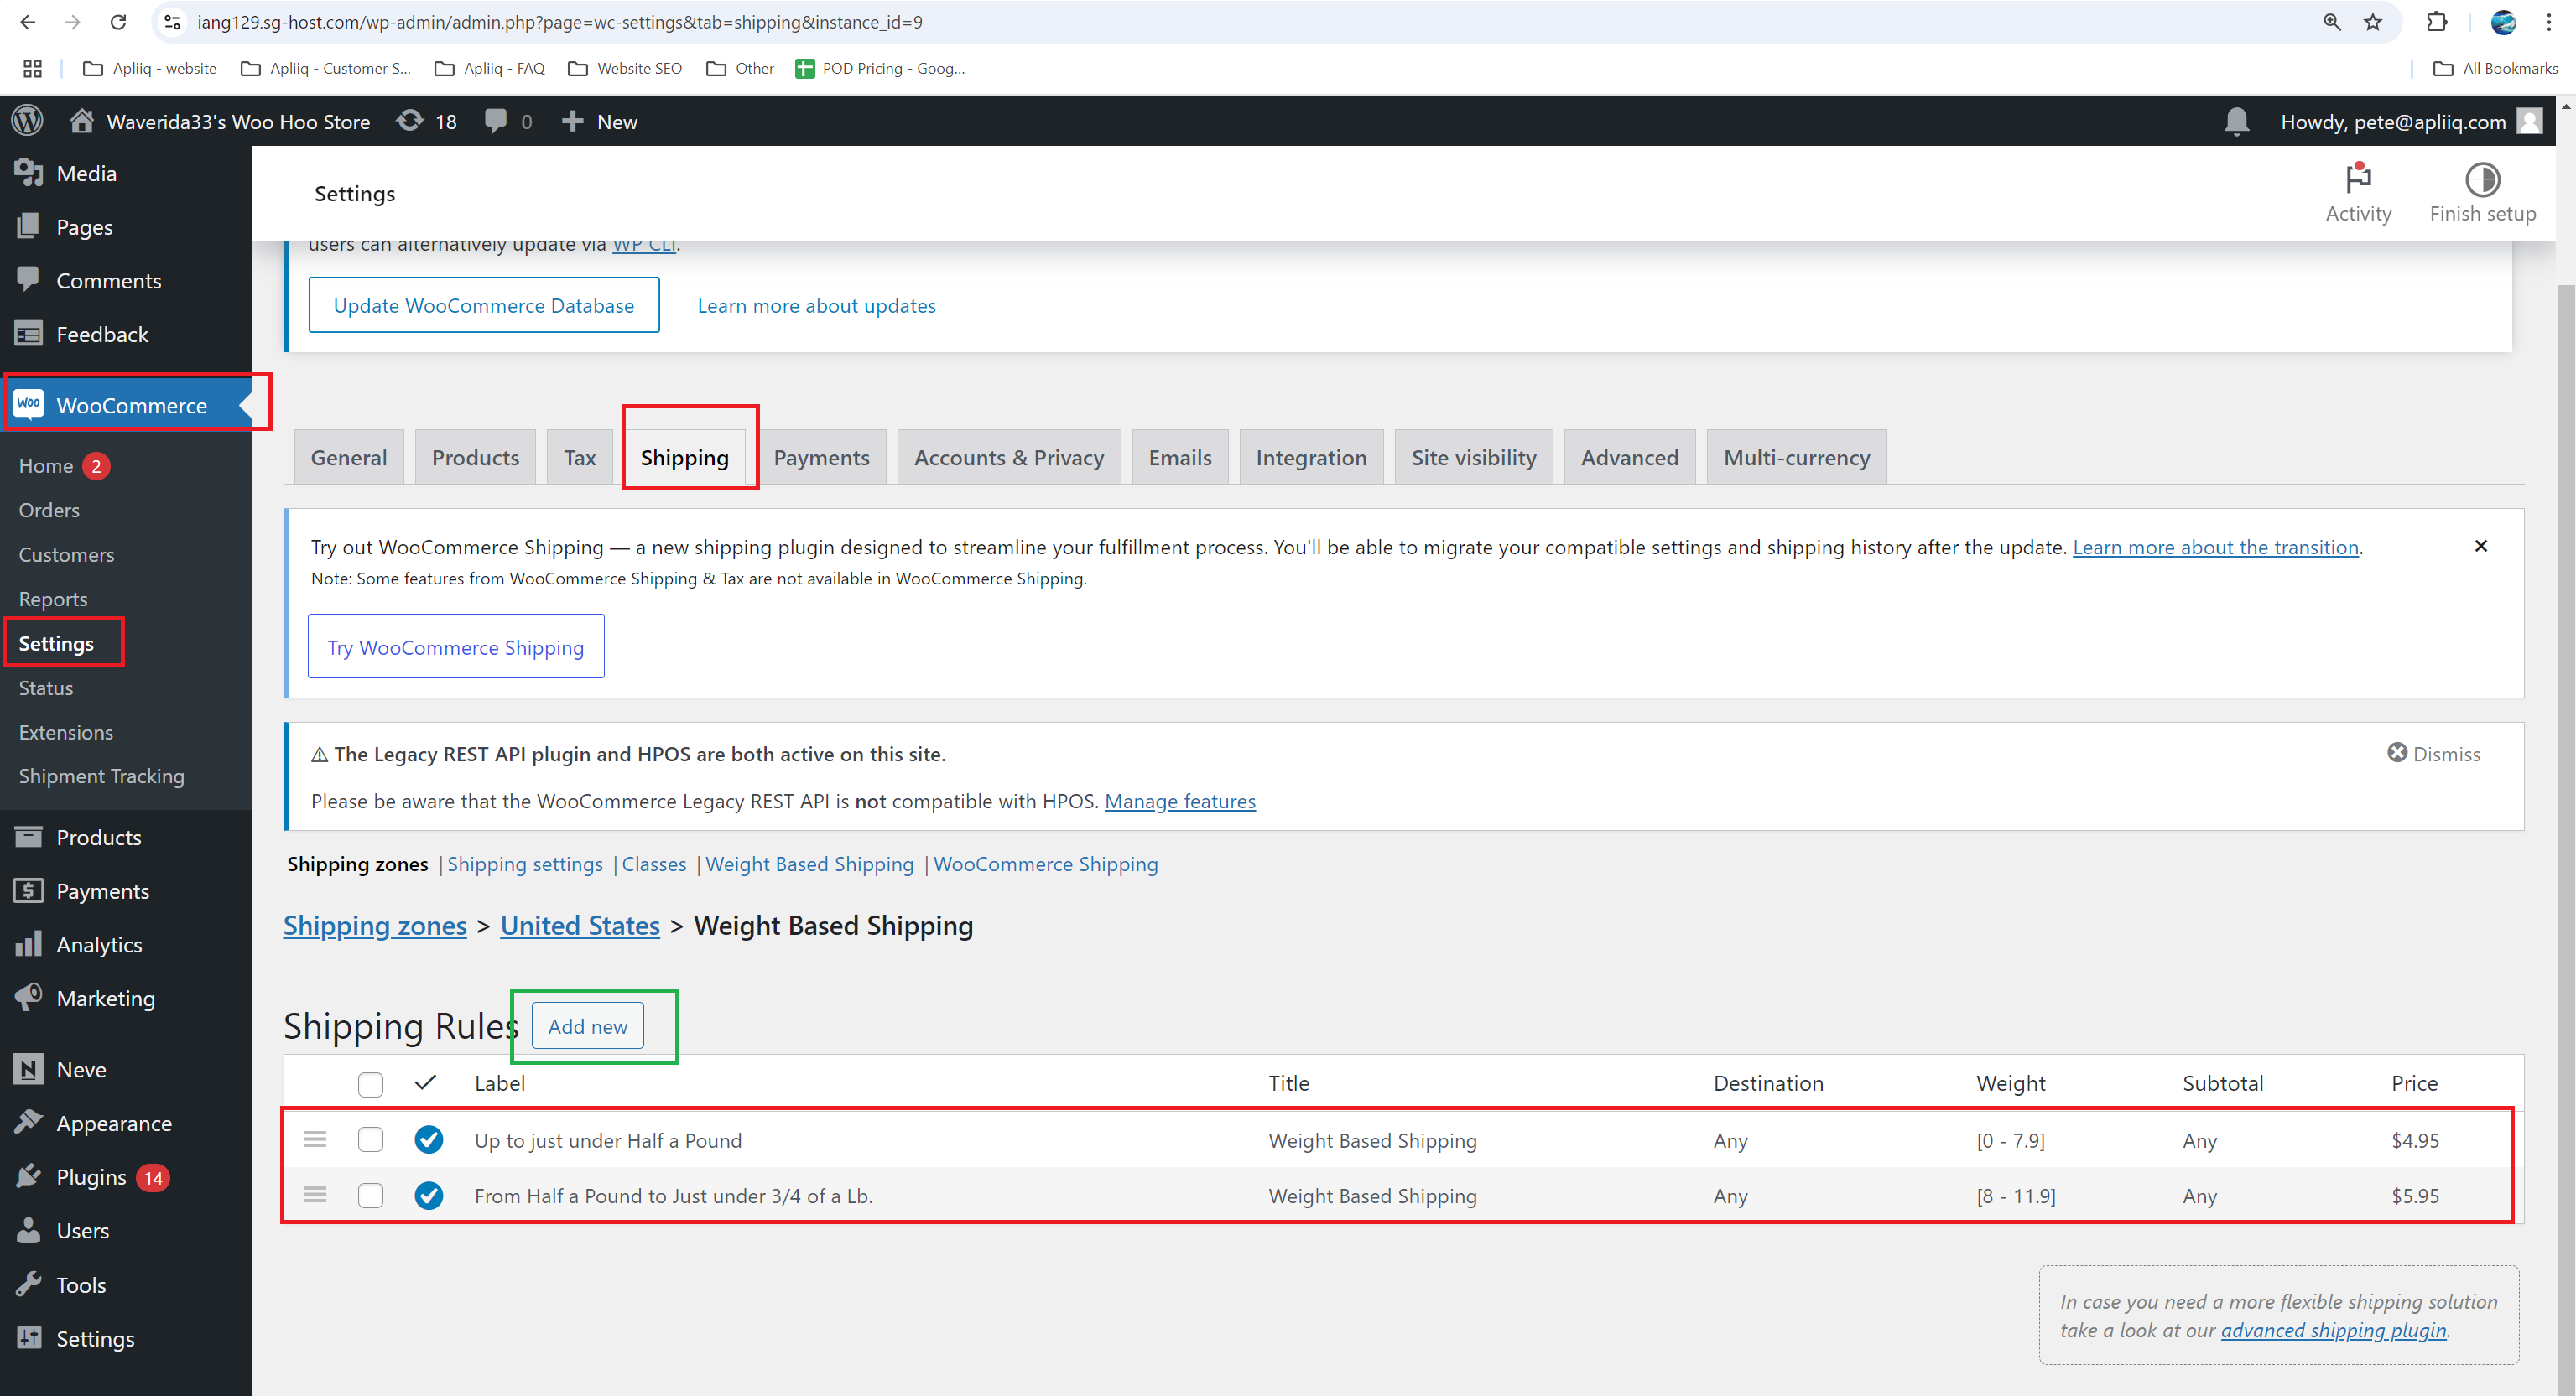Expand the Plugins sidebar menu
Image resolution: width=2576 pixels, height=1396 pixels.
click(x=91, y=1176)
